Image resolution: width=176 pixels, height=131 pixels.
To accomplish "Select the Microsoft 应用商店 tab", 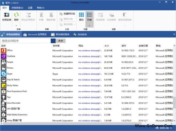I will (35, 35).
